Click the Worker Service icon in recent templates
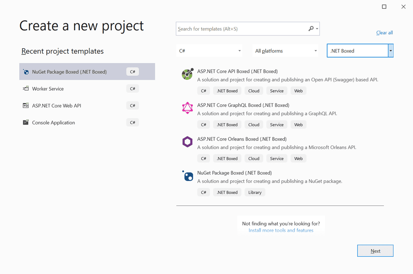 click(25, 88)
